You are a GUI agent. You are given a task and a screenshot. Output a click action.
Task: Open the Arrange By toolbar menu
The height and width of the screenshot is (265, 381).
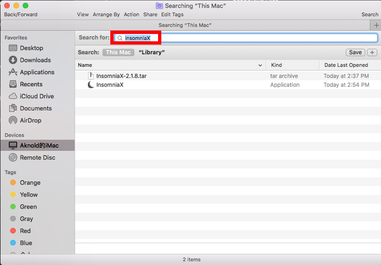click(106, 14)
